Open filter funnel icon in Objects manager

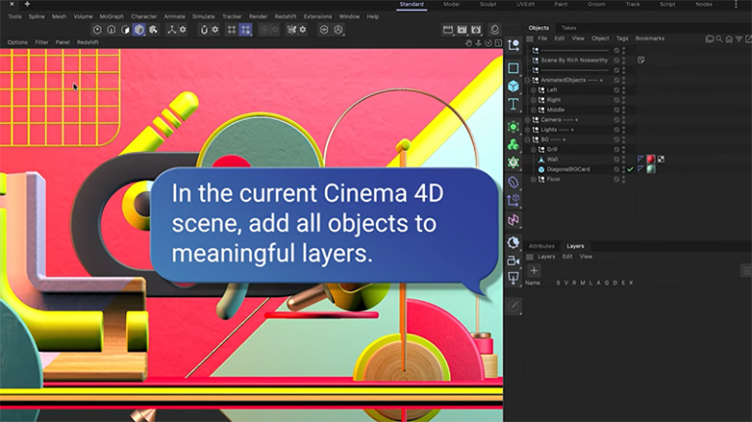tap(739, 39)
